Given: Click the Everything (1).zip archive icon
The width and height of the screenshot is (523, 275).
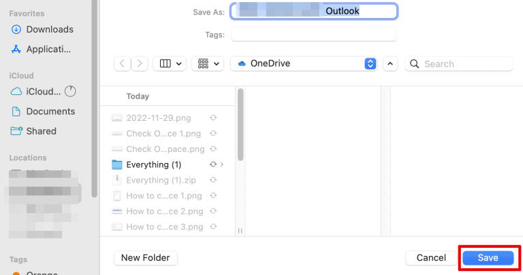Looking at the screenshot, I should [116, 180].
